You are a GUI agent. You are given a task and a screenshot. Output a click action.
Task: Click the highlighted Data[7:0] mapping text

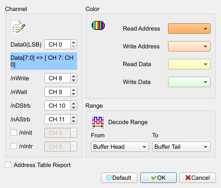(x=44, y=61)
